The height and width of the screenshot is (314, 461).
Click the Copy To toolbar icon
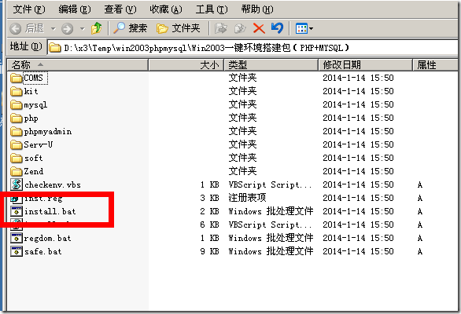pos(240,28)
